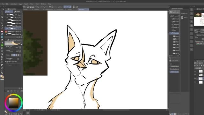Image resolution: width=204 pixels, height=115 pixels.
Task: Pick a shade in the color square
Action: click(x=13, y=103)
